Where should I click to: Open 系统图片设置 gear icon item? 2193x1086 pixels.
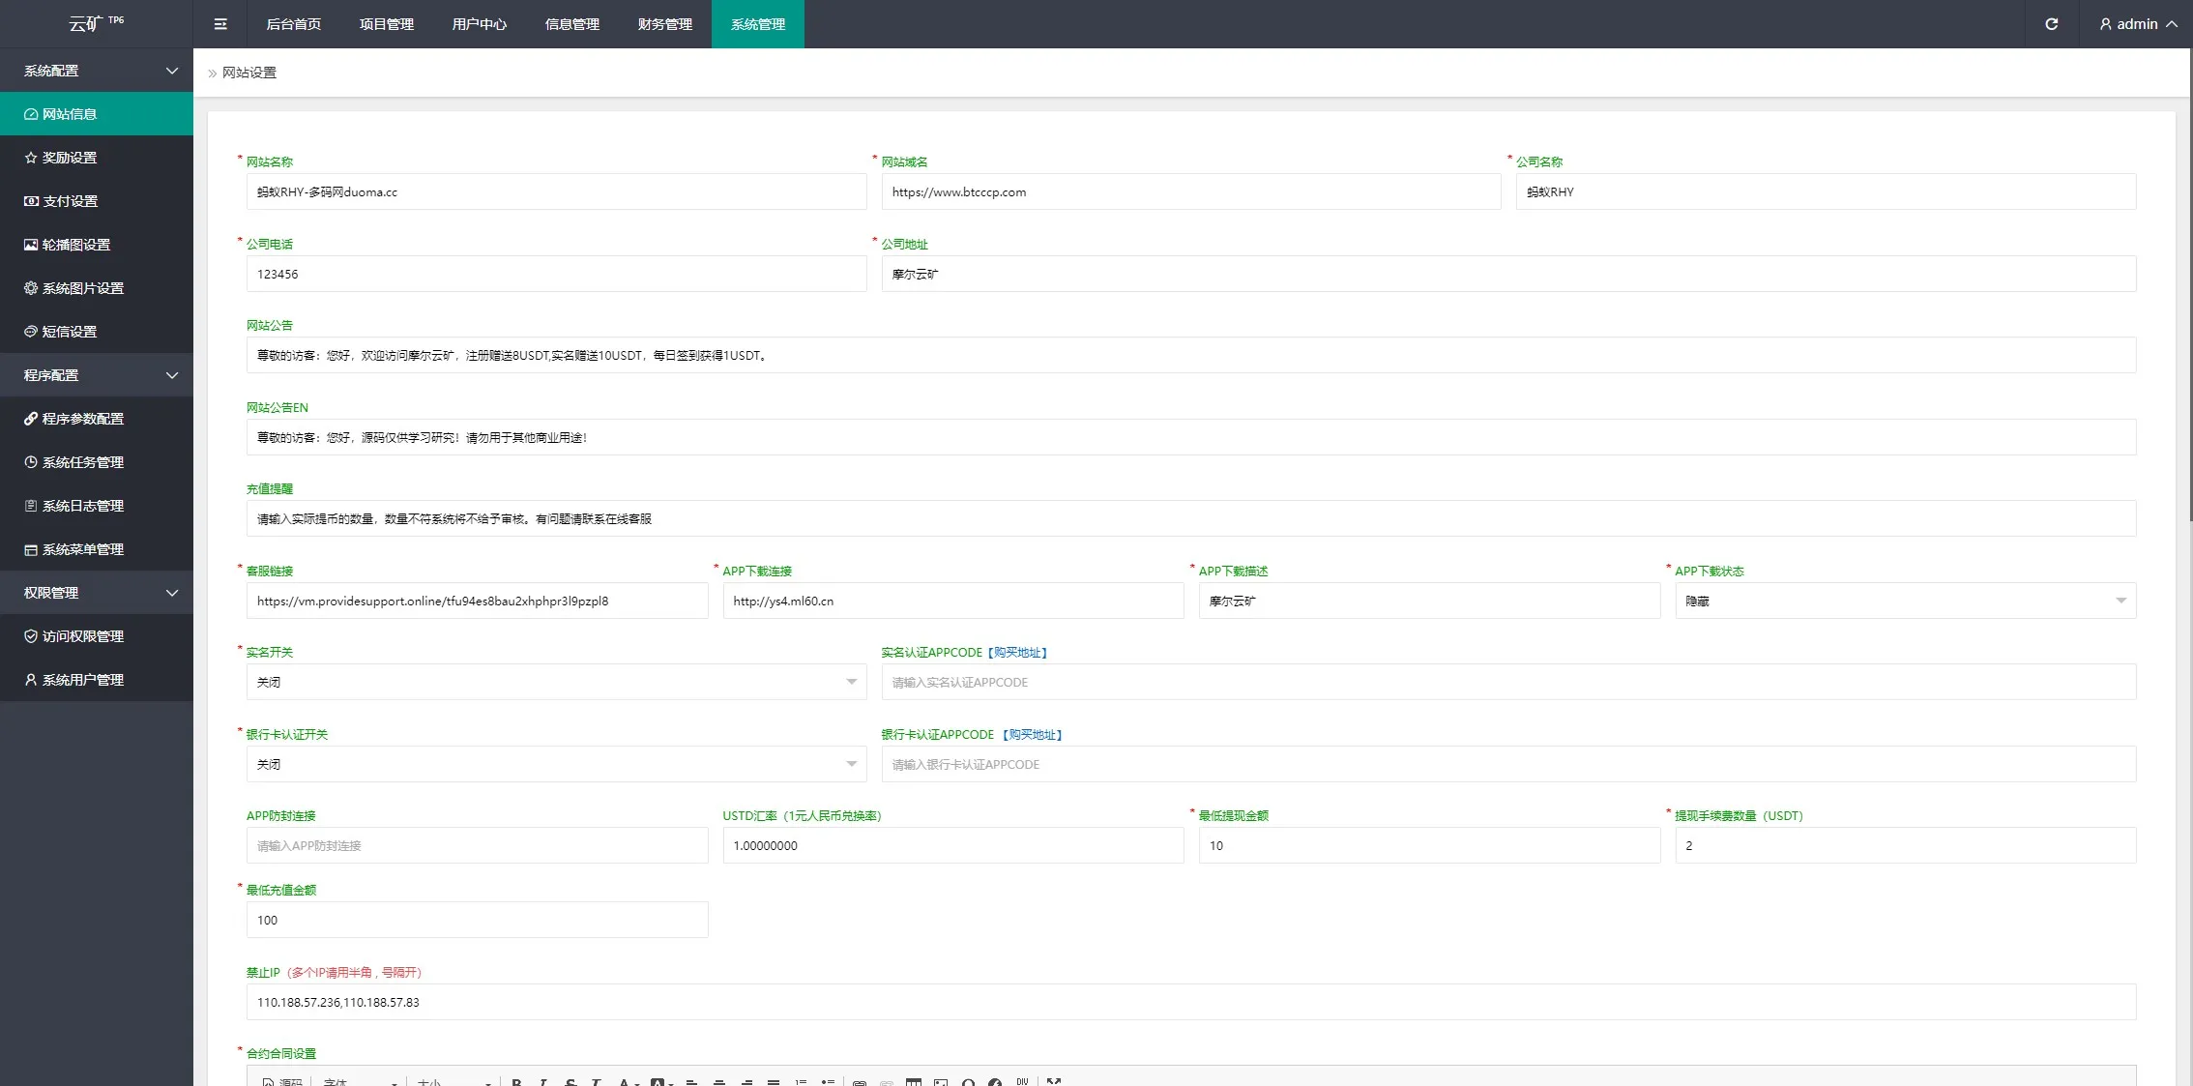pyautogui.click(x=82, y=288)
